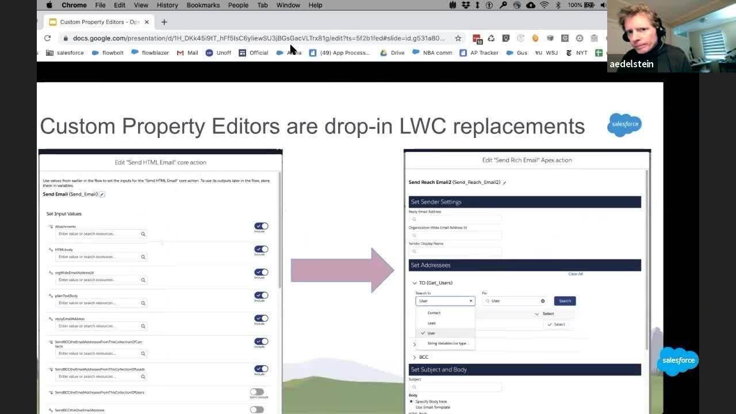Open the AP Tracker bookmark
This screenshot has height=414, width=736.
point(479,53)
